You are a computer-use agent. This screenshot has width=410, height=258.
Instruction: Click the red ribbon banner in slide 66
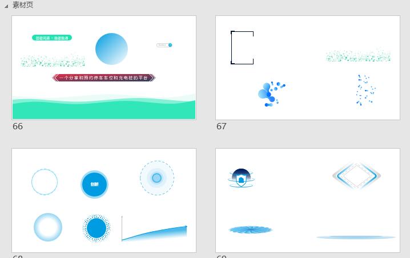[x=104, y=77]
